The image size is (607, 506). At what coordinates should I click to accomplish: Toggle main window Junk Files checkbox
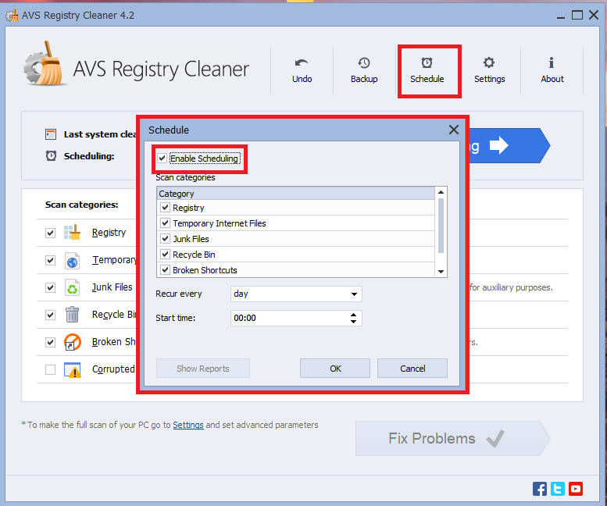point(50,288)
